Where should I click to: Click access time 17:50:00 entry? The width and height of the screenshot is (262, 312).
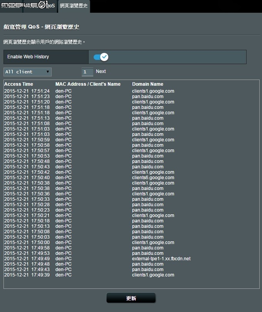pos(27,242)
